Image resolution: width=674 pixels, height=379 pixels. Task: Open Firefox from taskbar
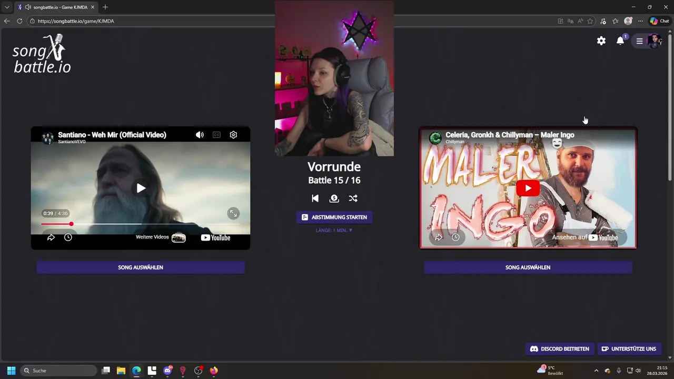tap(214, 371)
